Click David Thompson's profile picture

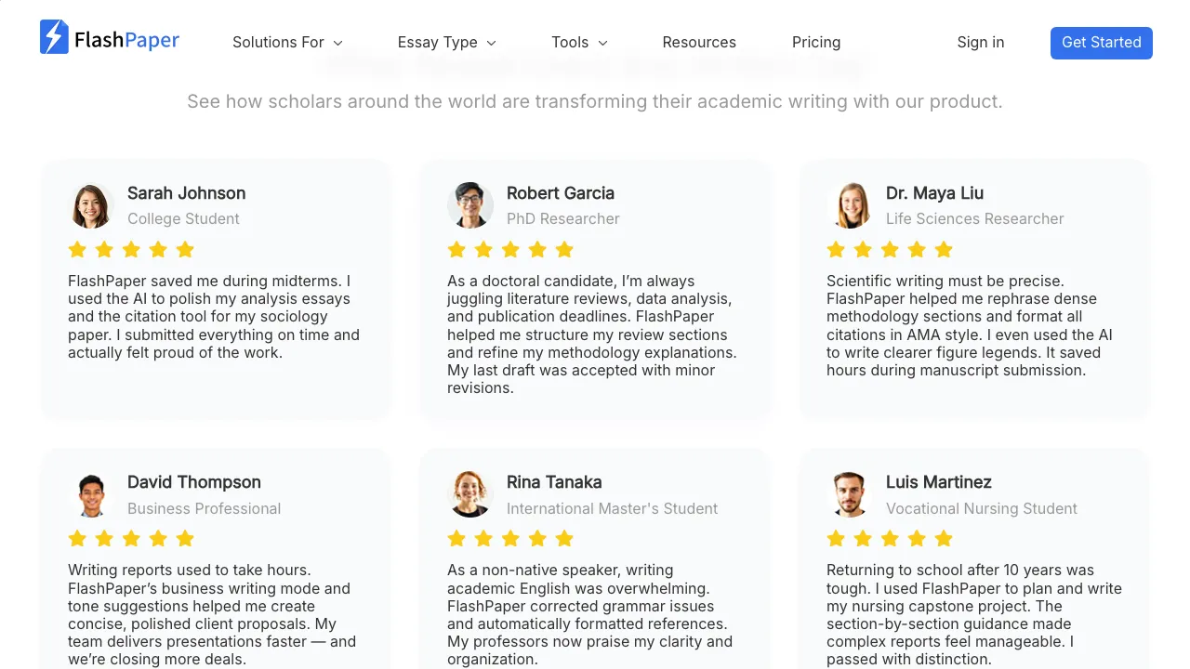[x=91, y=495]
